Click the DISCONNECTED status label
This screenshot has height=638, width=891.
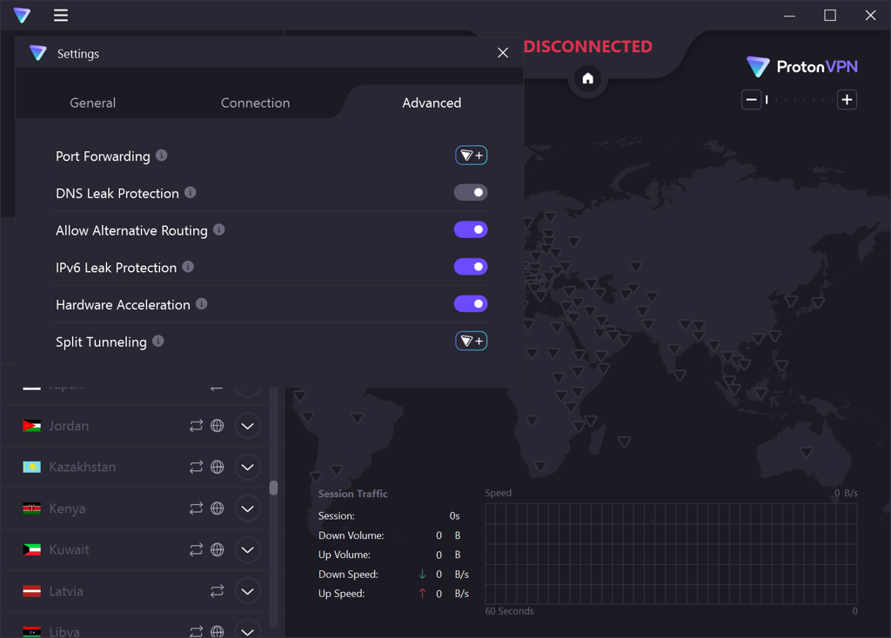(x=587, y=47)
